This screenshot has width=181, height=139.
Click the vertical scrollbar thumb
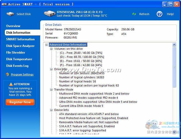[174, 67]
